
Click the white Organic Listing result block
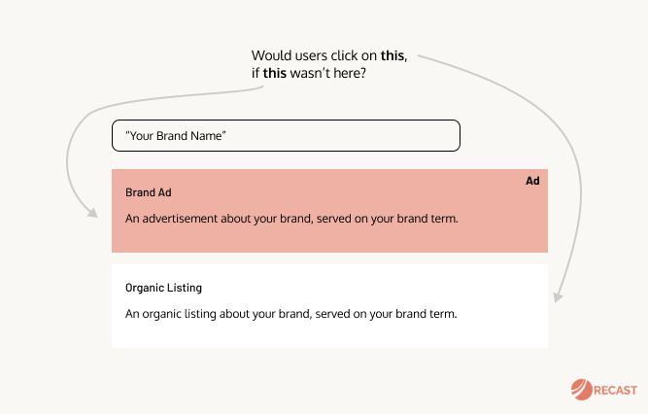coord(329,306)
